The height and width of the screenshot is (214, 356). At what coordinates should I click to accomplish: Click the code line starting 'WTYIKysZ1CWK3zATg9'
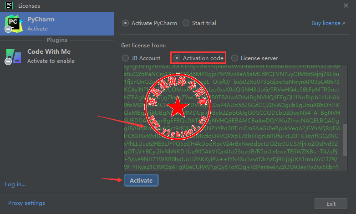231,167
